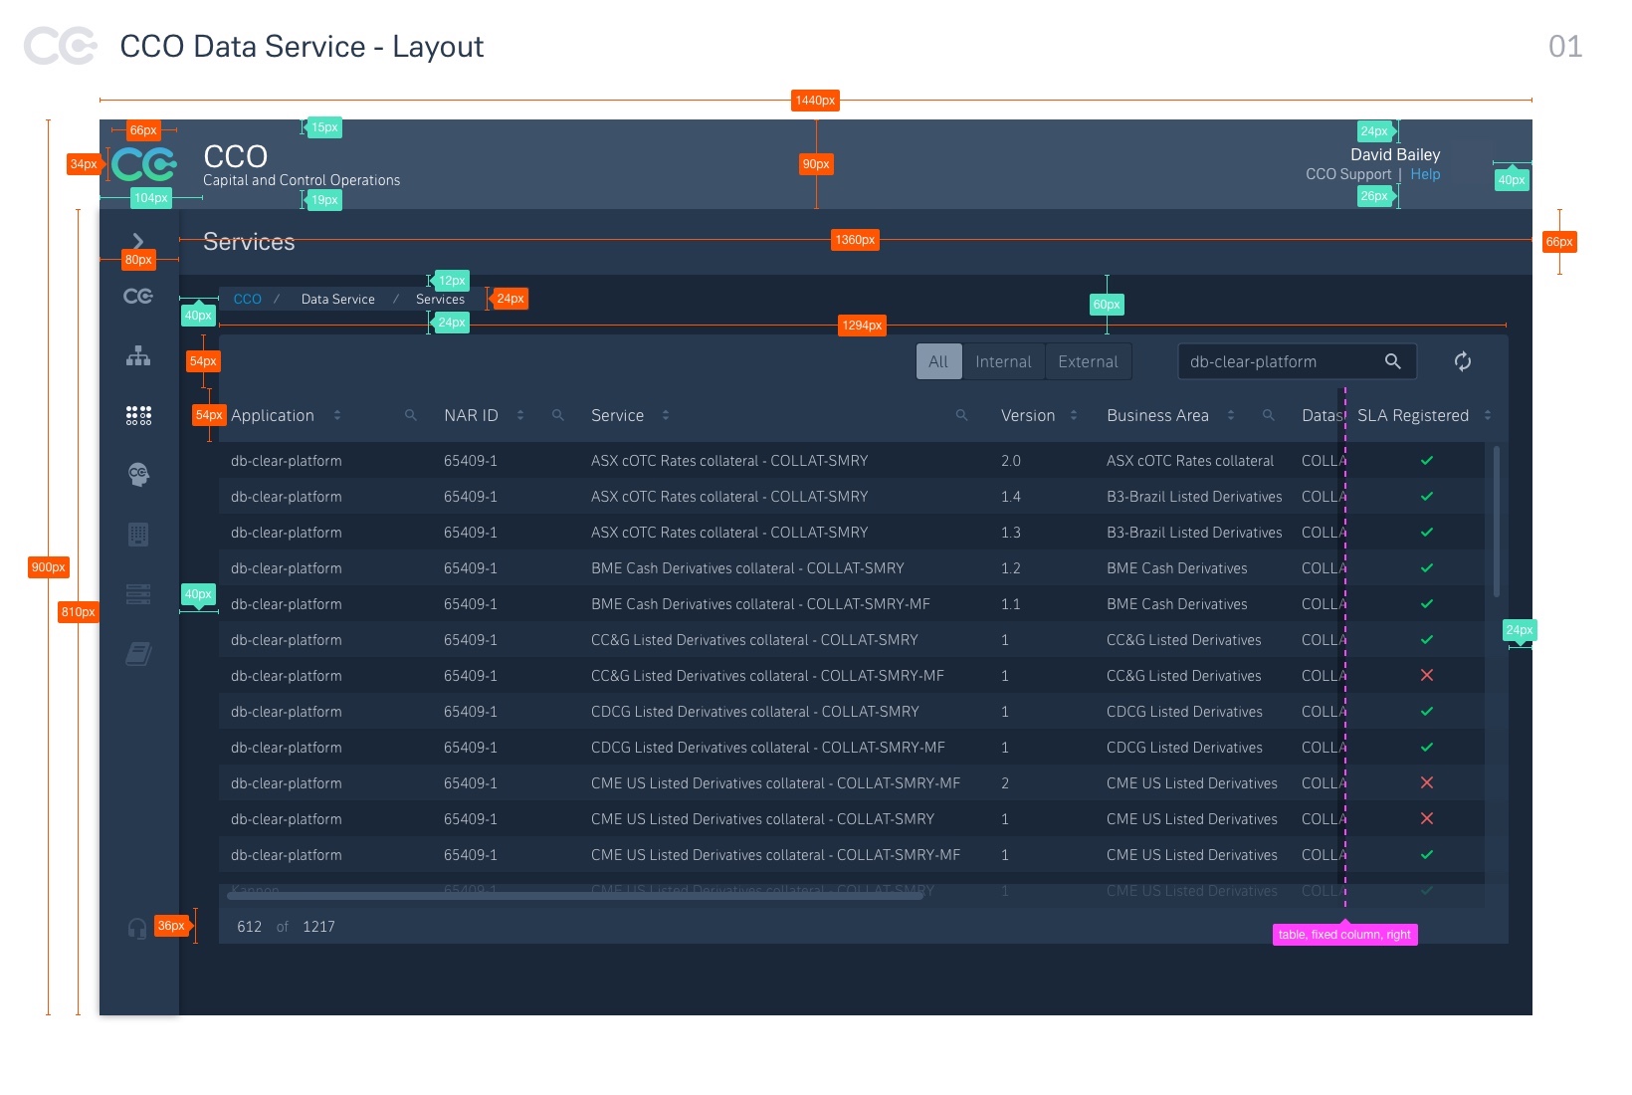
Task: Refresh the services table
Action: (x=1462, y=361)
